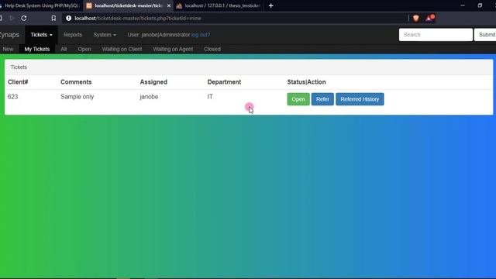
Task: Click the Tickets panel heading
Action: point(19,67)
